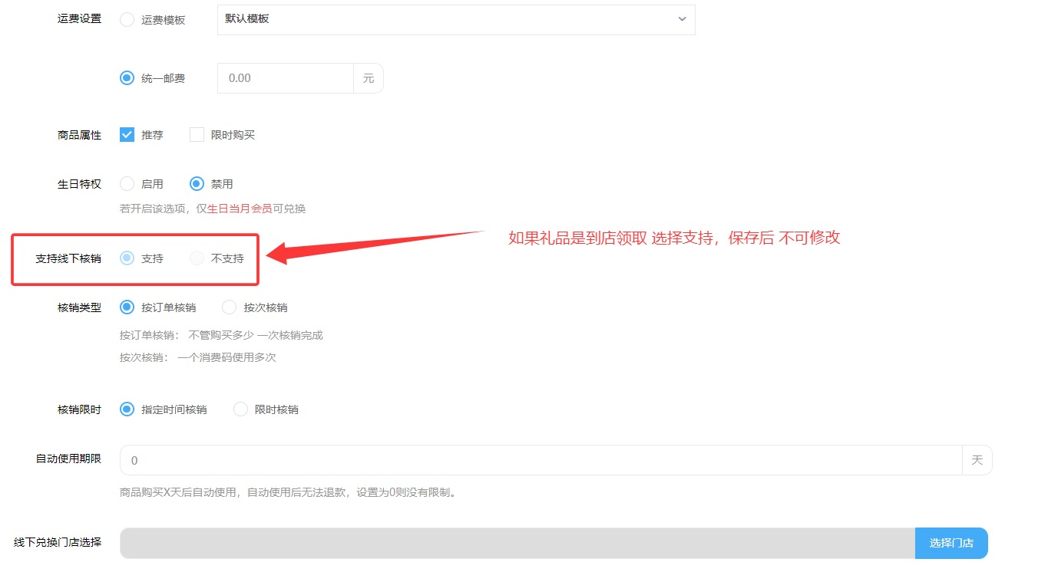Select 限时核销 for 核销限时
The image size is (1048, 572).
[241, 409]
